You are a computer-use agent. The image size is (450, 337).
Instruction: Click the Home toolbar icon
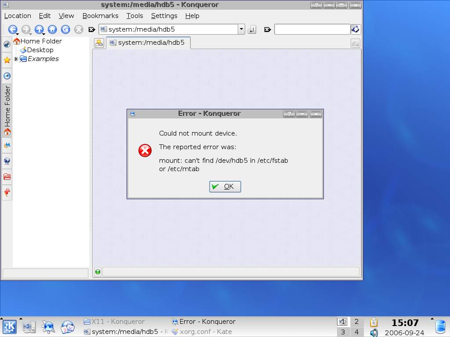pyautogui.click(x=52, y=29)
